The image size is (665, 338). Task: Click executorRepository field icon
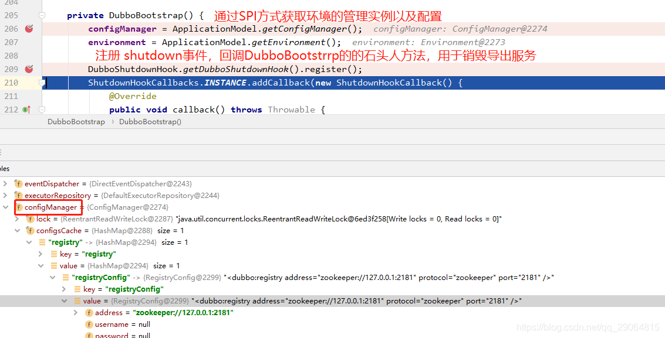pos(18,196)
